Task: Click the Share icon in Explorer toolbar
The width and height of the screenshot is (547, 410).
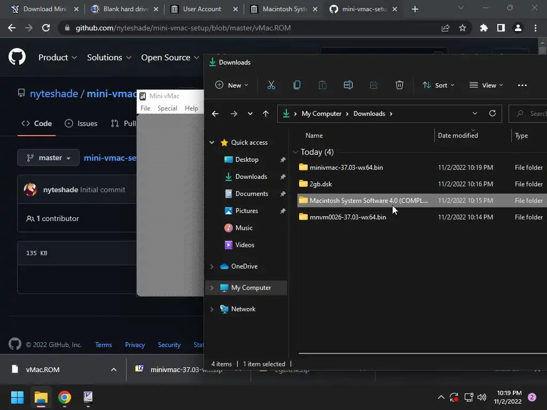Action: coord(373,85)
